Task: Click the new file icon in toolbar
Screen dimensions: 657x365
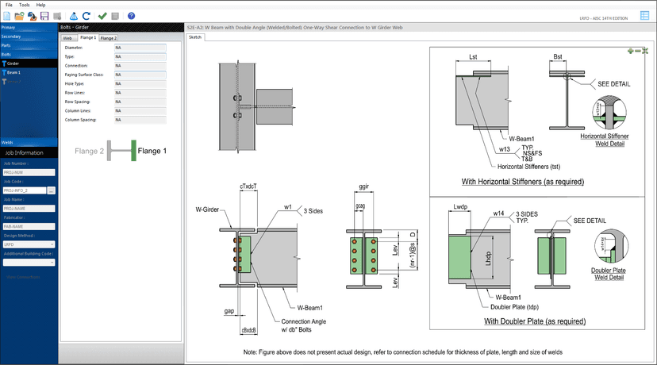Action: 6,16
